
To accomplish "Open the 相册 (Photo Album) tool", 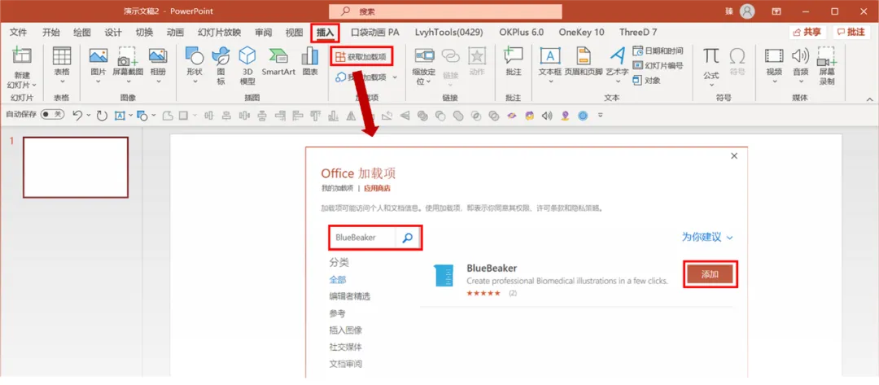I will 158,56.
